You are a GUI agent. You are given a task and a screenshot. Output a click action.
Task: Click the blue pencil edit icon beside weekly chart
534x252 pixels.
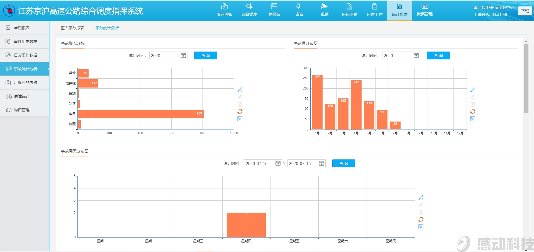click(421, 198)
